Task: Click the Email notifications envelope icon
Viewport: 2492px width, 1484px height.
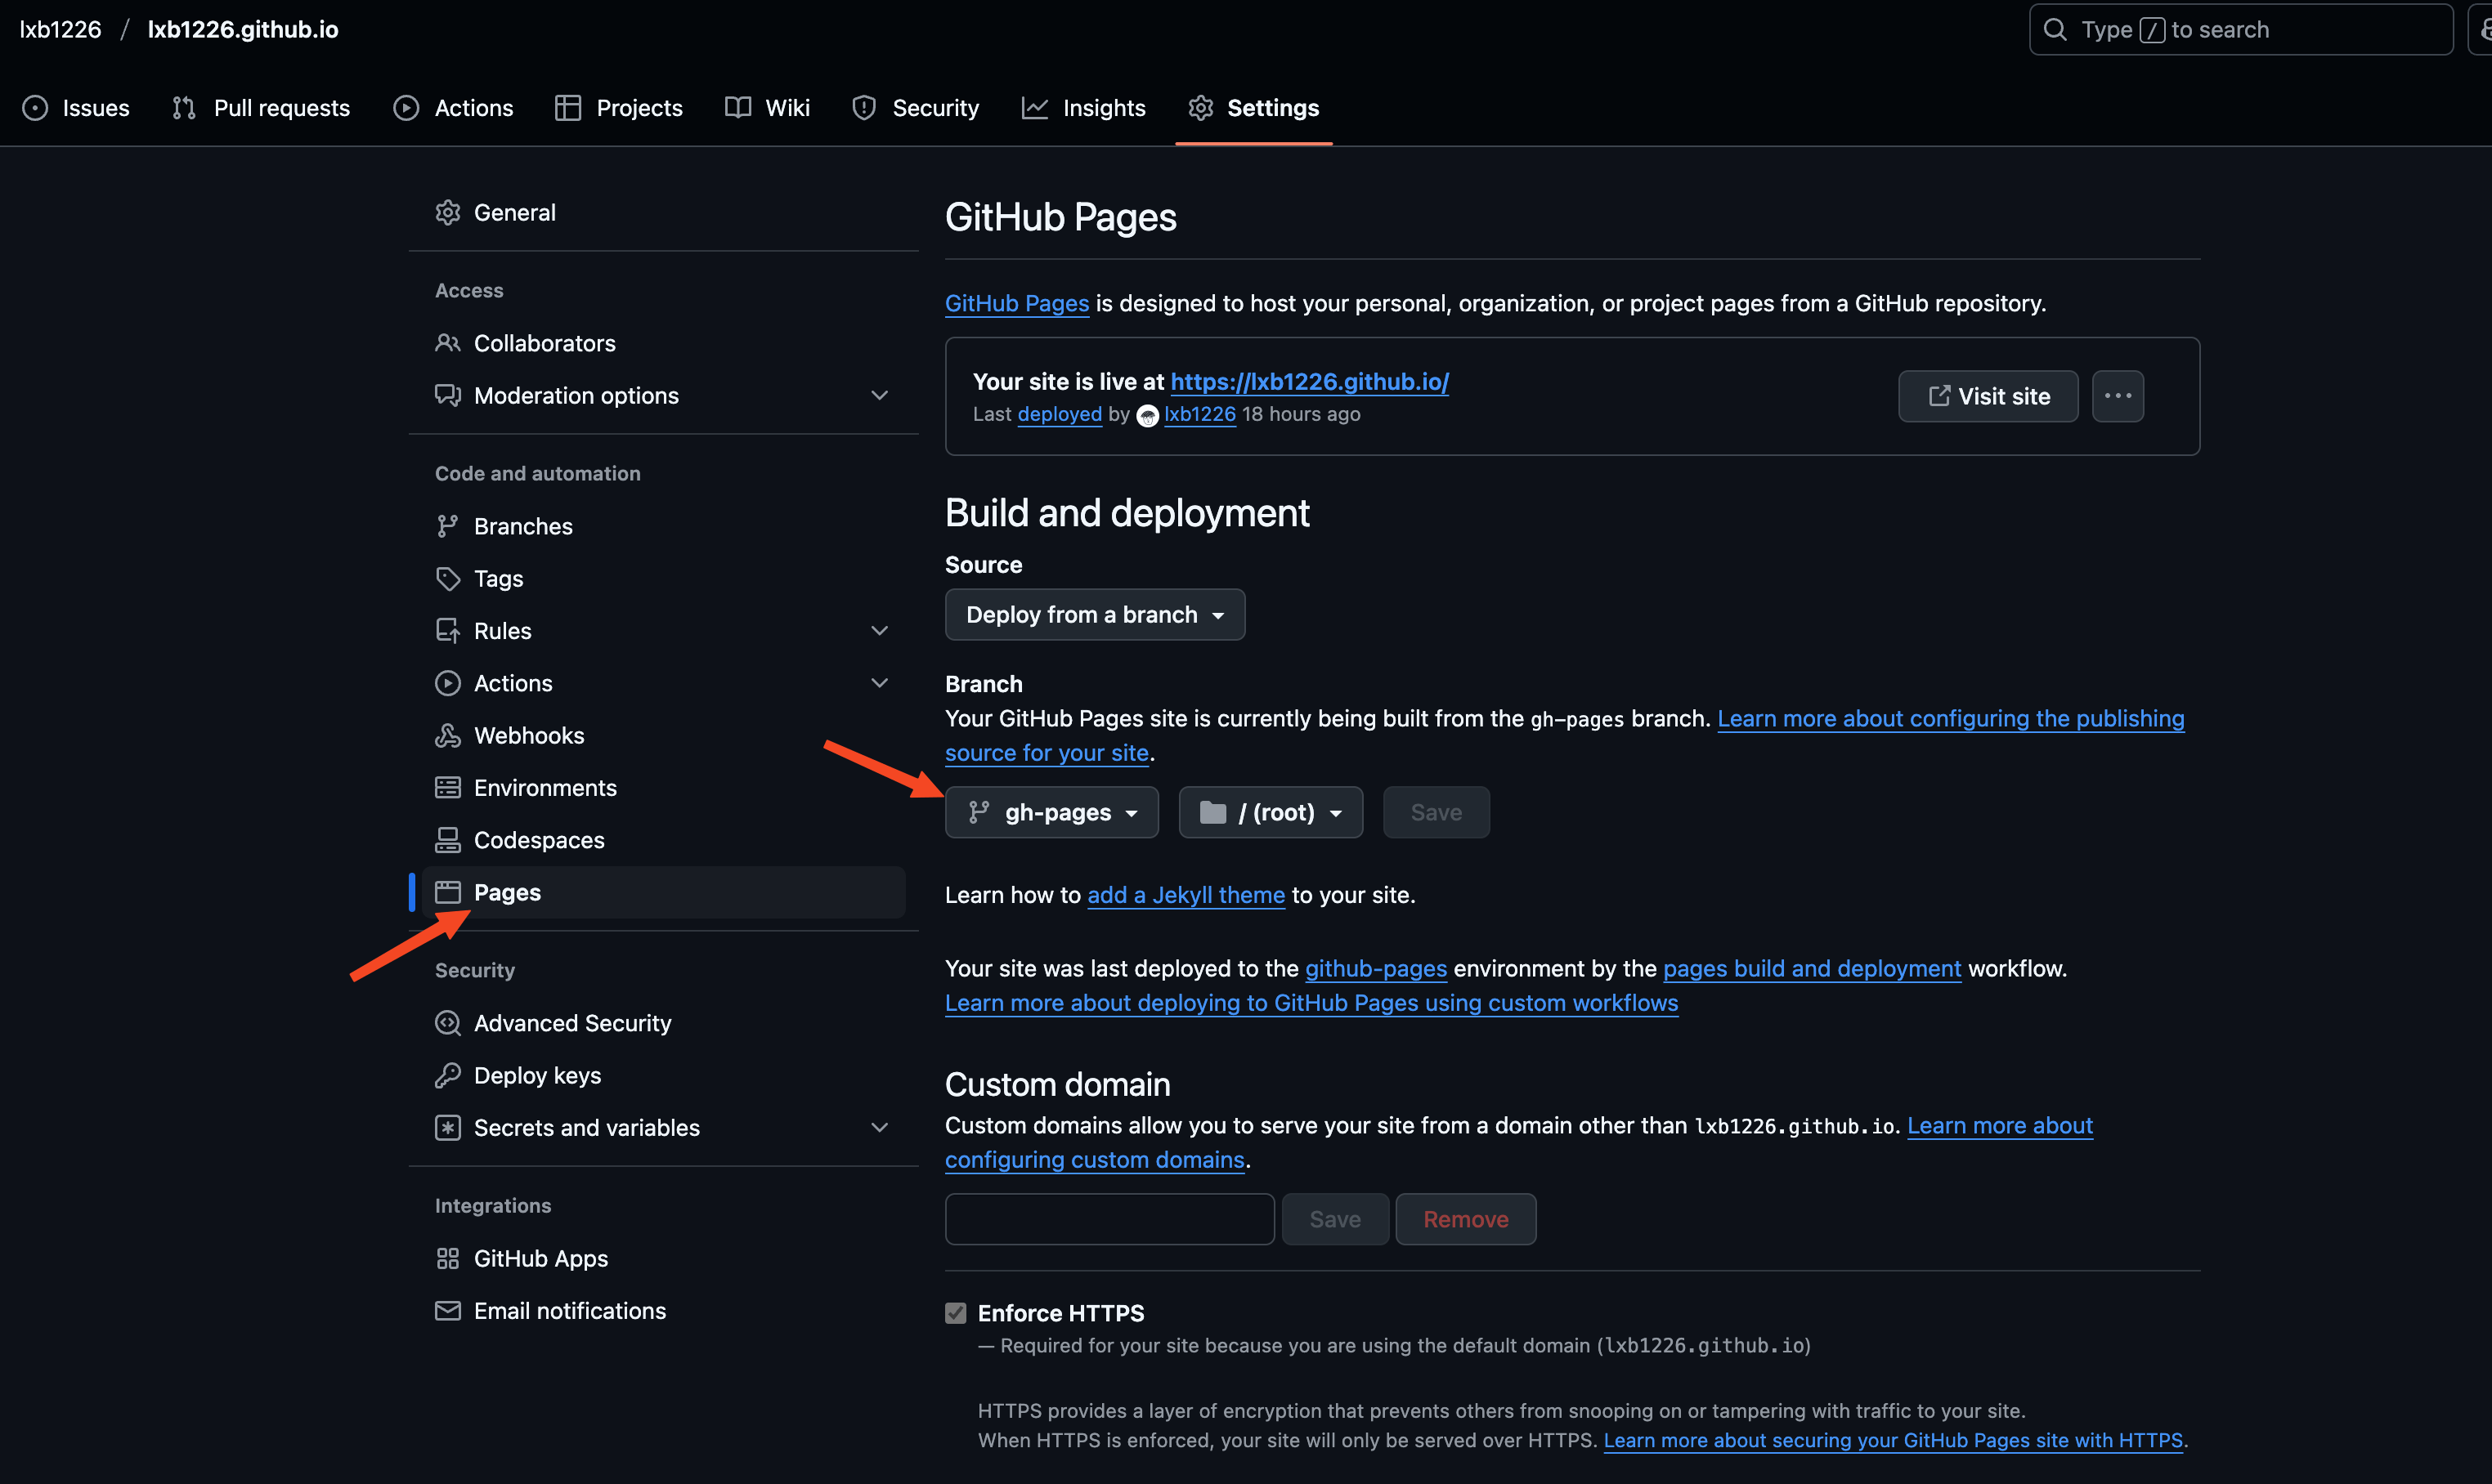Action: (x=447, y=1310)
